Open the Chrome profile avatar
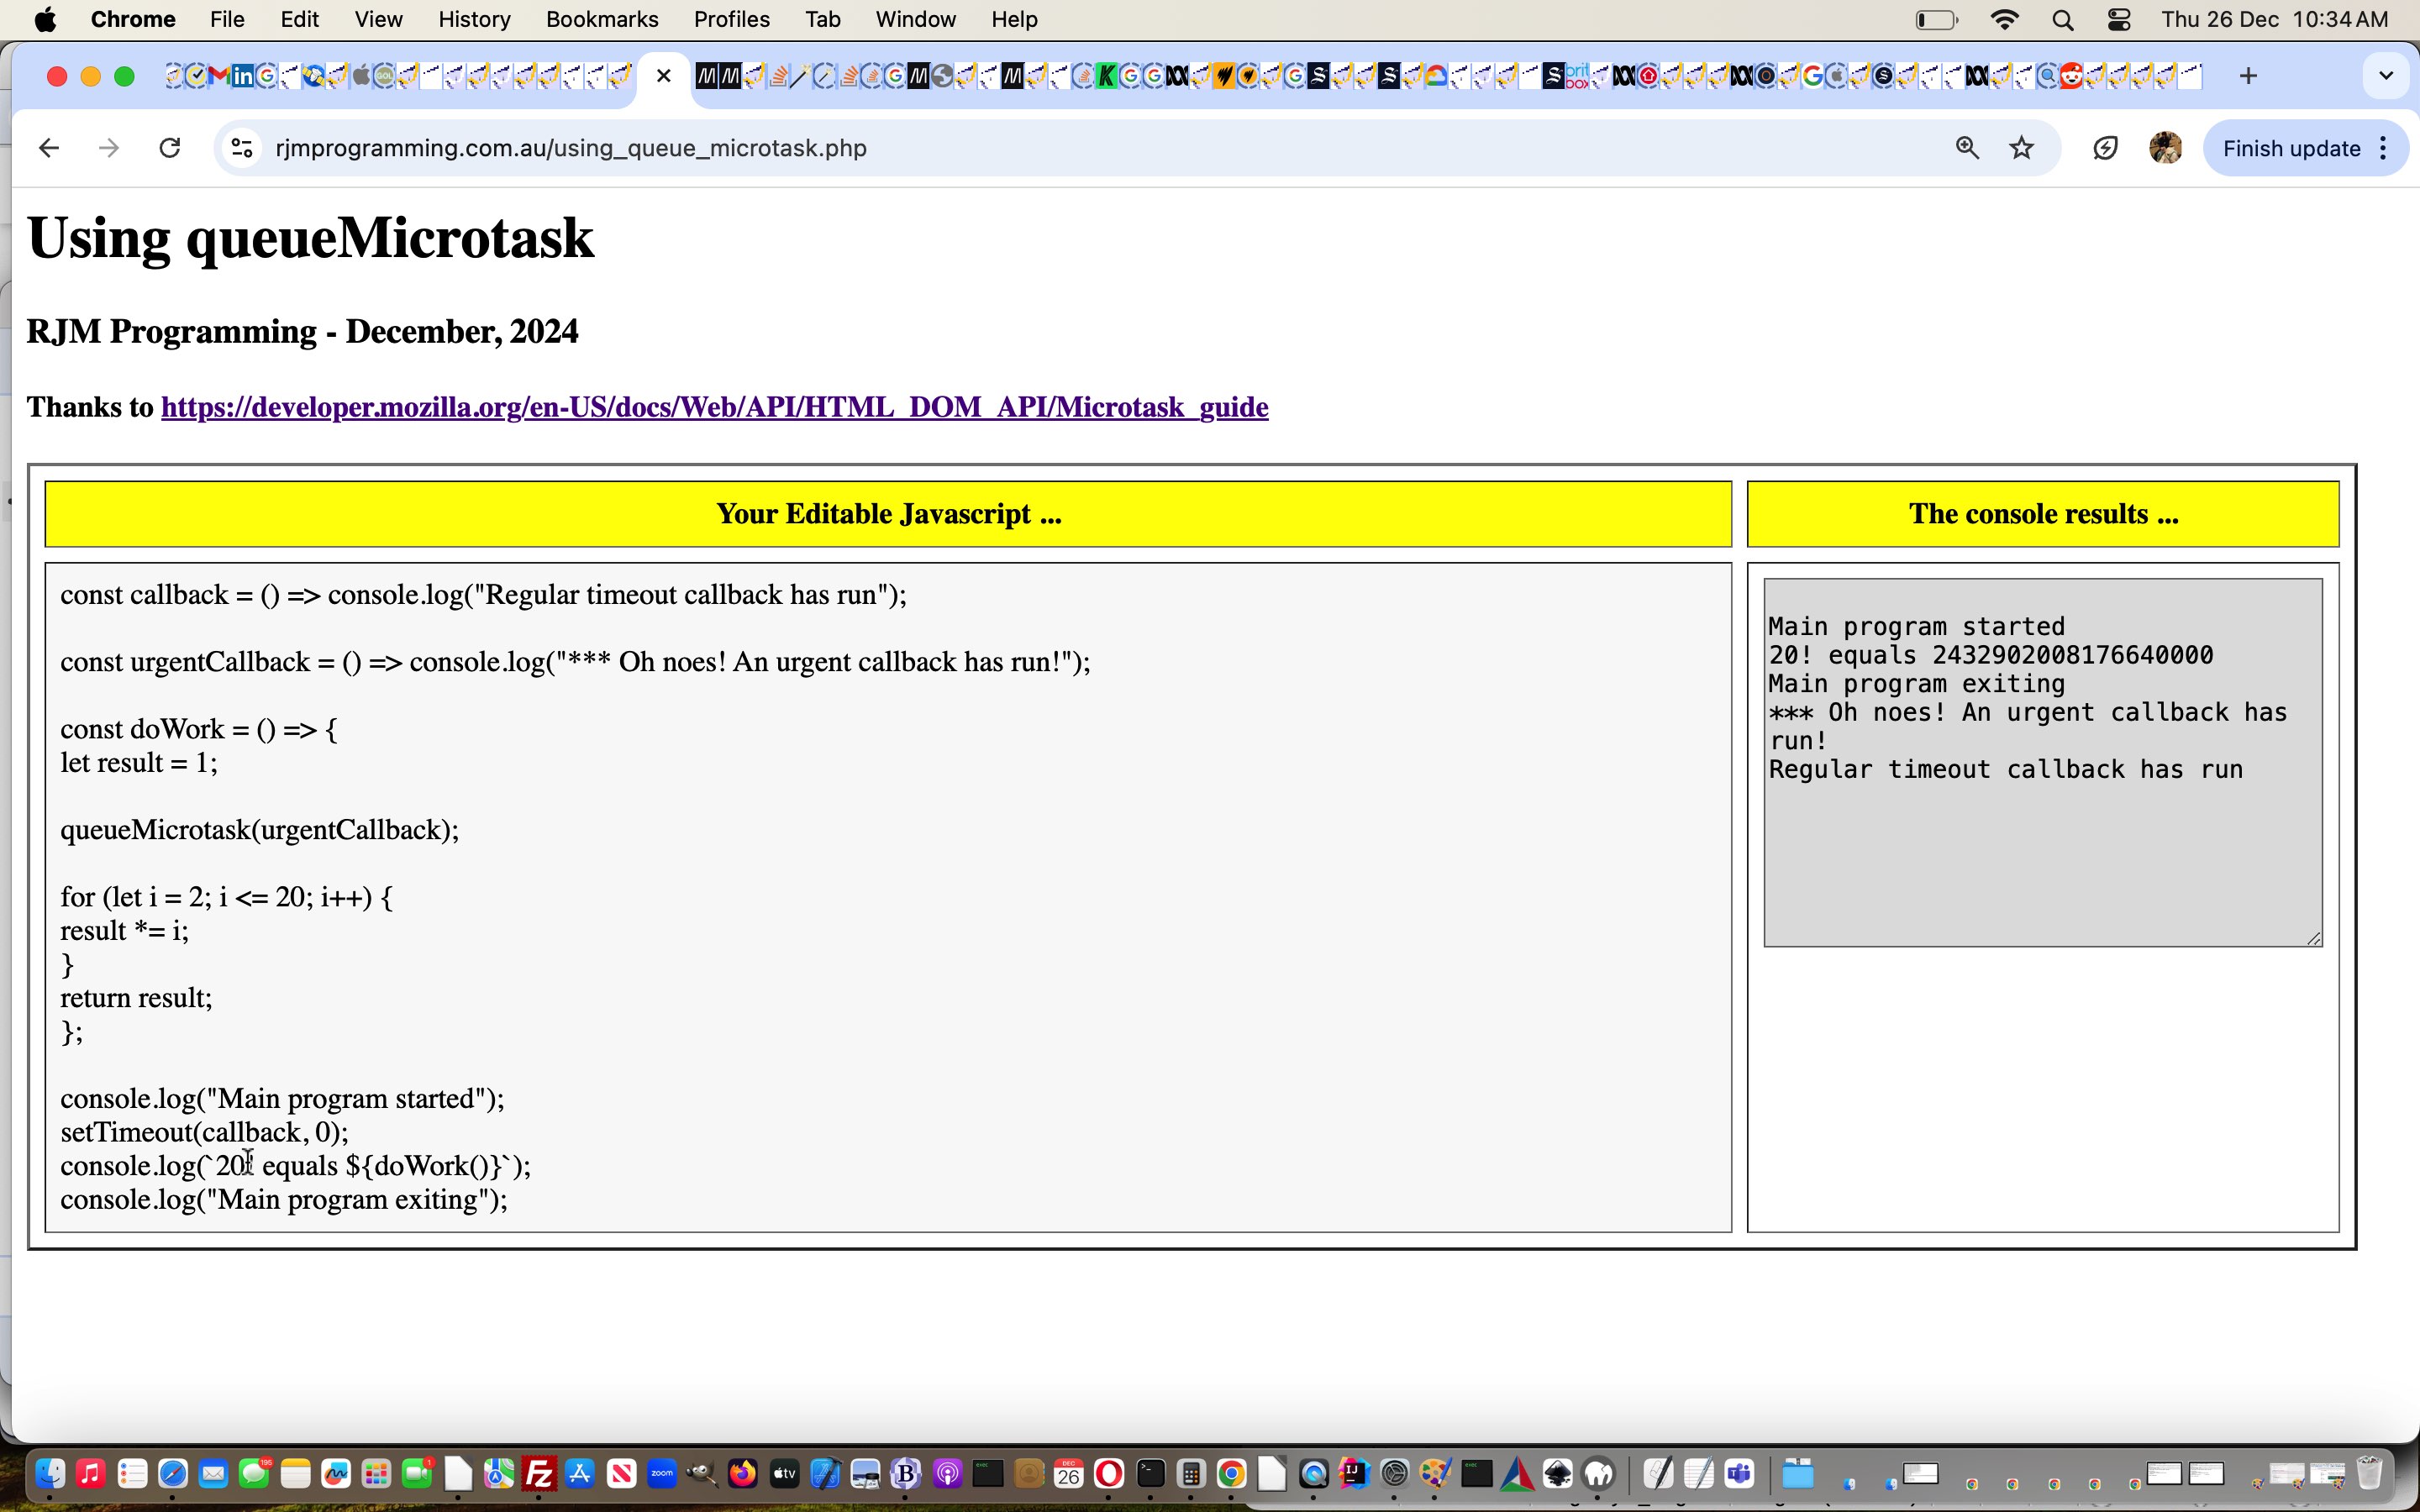 2165,148
